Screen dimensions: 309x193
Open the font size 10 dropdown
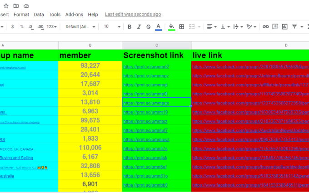pyautogui.click(x=112, y=27)
